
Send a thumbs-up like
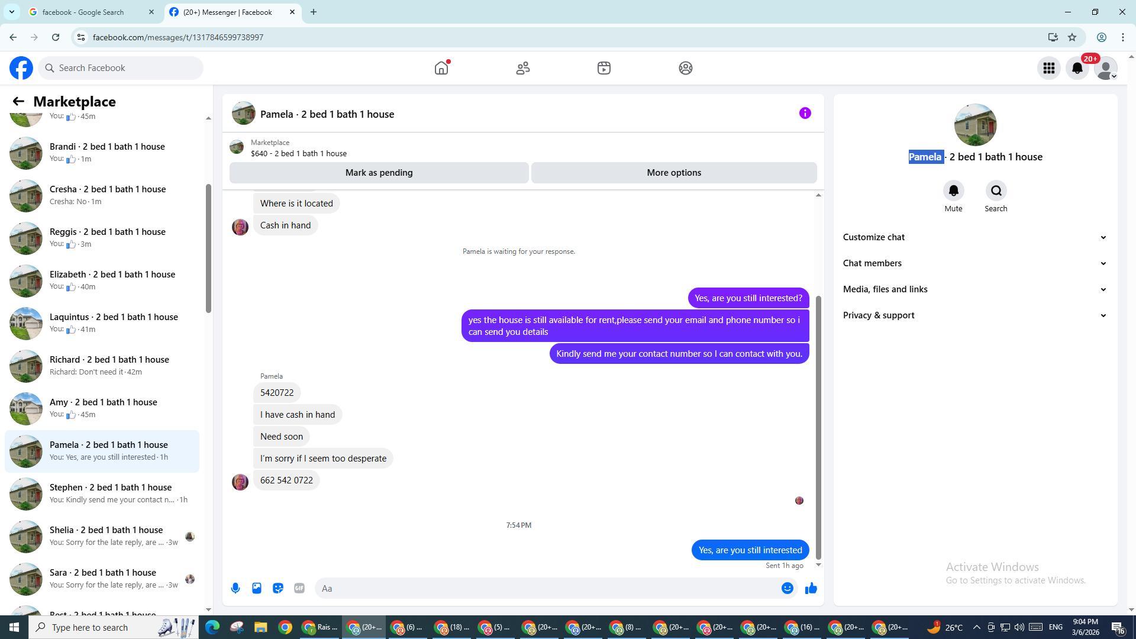811,588
